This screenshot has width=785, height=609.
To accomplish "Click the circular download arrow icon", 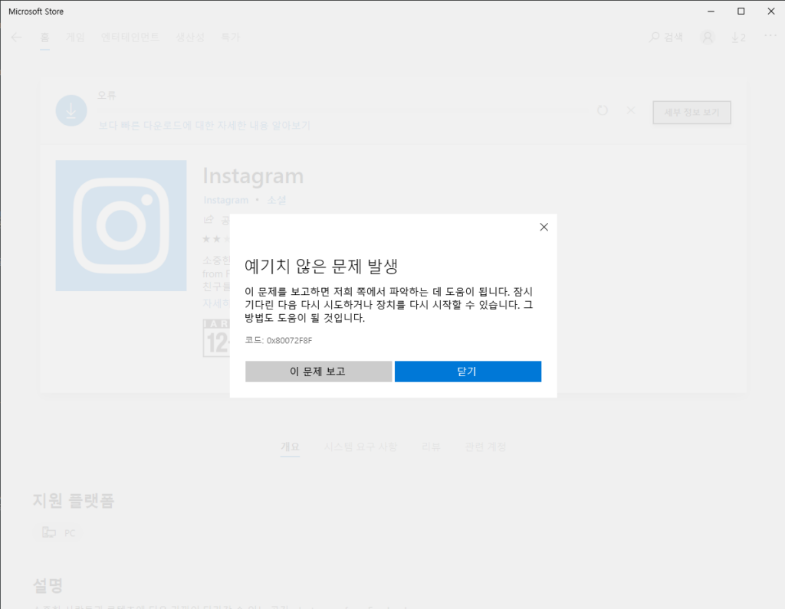I will (x=71, y=112).
